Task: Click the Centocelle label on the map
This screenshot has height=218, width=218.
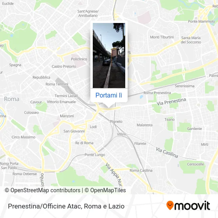Action: click(195, 164)
